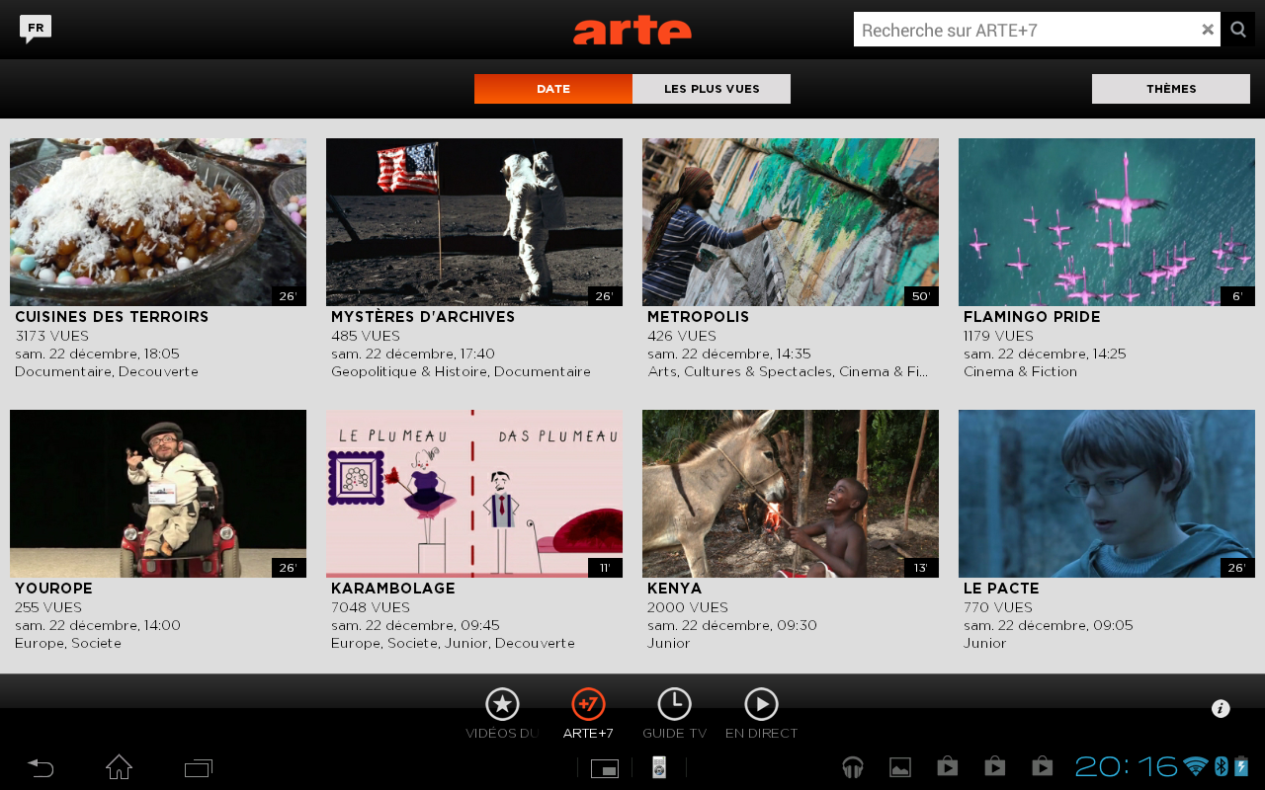Switch to Les plus vues tab
This screenshot has width=1265, height=790.
pos(712,89)
